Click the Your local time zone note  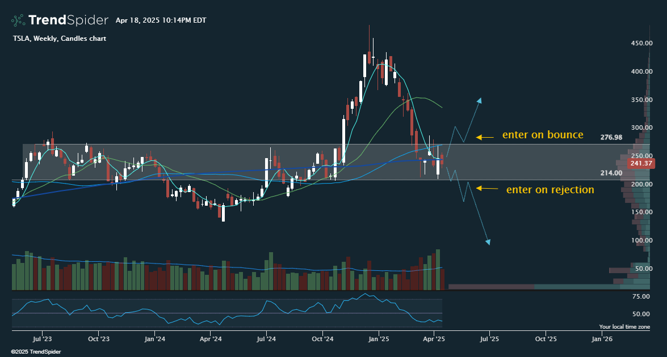pos(624,327)
